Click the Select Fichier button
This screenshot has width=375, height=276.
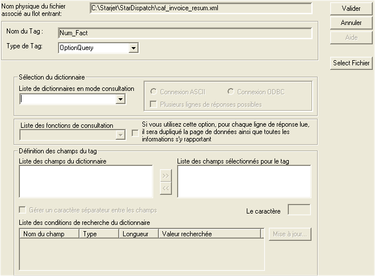tap(351, 63)
